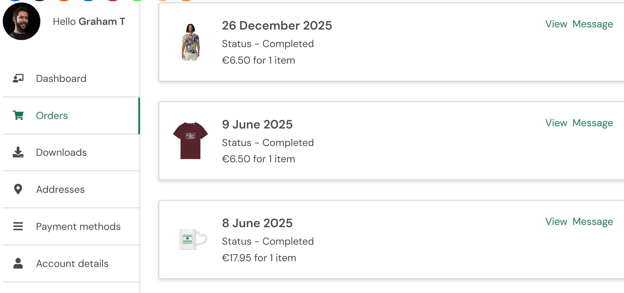Click the Orders shopping cart icon
Screen dimensions: 624x293
point(18,115)
